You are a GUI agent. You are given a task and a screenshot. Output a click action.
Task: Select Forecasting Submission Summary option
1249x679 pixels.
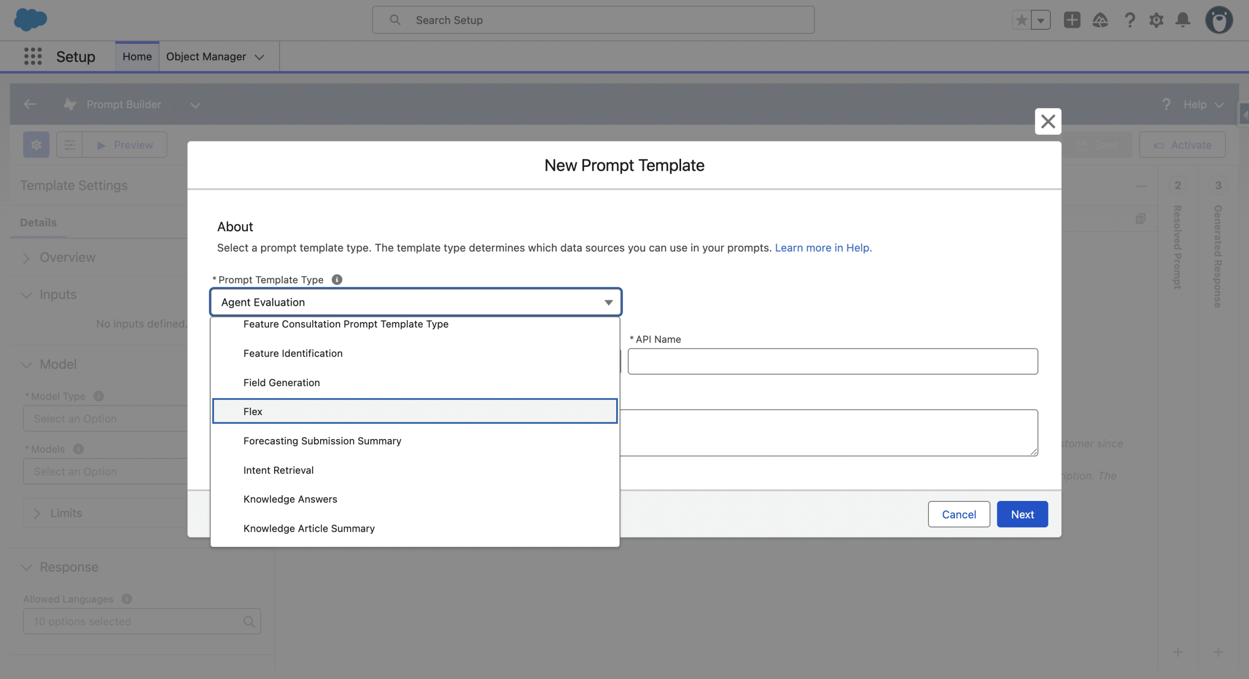coord(322,441)
